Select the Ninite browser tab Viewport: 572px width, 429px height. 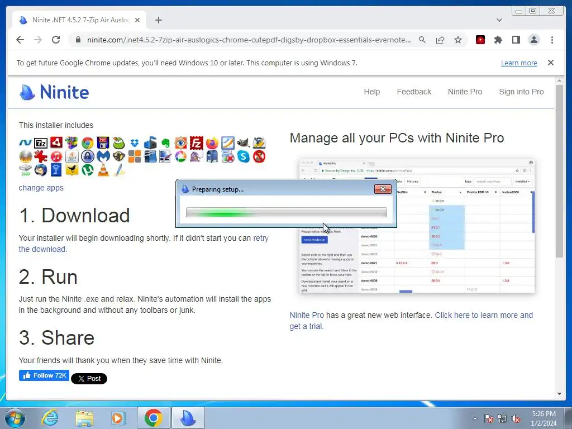pos(79,20)
